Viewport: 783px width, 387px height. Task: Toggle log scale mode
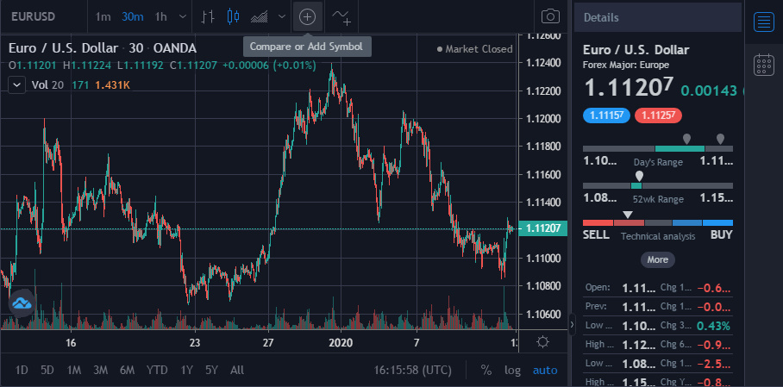click(x=512, y=370)
